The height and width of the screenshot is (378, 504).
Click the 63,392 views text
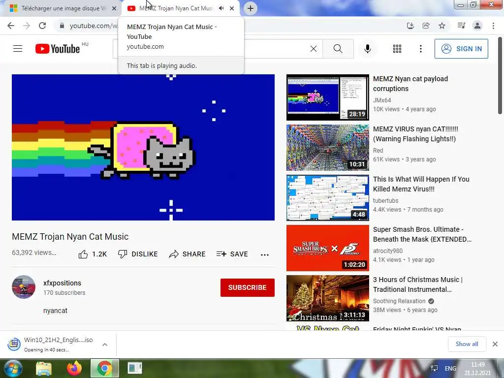click(x=34, y=252)
